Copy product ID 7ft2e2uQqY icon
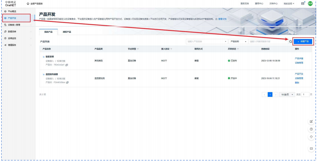The width and height of the screenshot is (317, 161). pos(67,65)
